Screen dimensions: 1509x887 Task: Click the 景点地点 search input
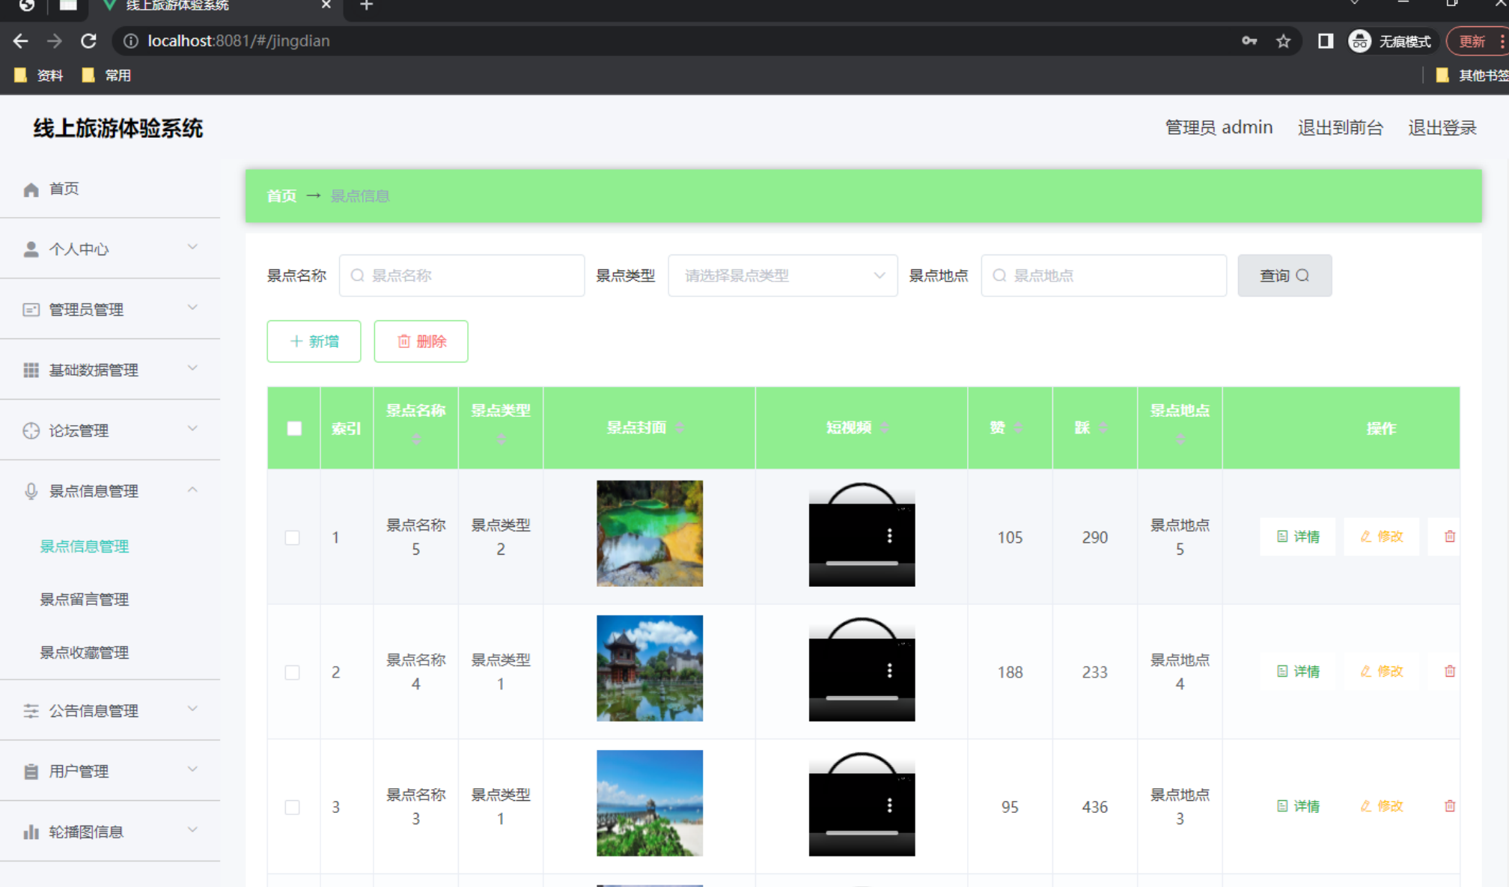(x=1104, y=275)
